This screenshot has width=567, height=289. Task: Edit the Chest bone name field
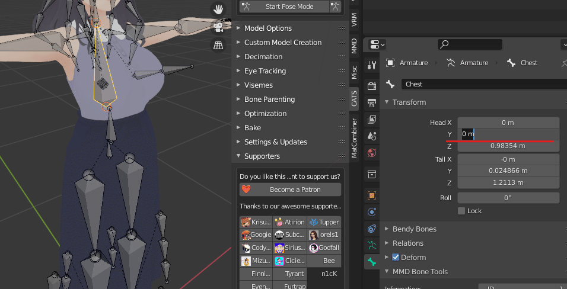[484, 84]
